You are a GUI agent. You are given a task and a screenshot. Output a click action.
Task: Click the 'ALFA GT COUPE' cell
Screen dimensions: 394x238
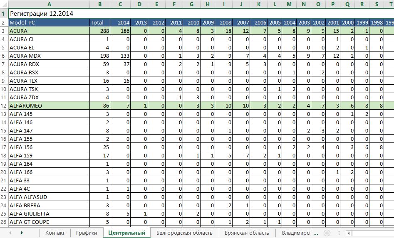pyautogui.click(x=49, y=222)
